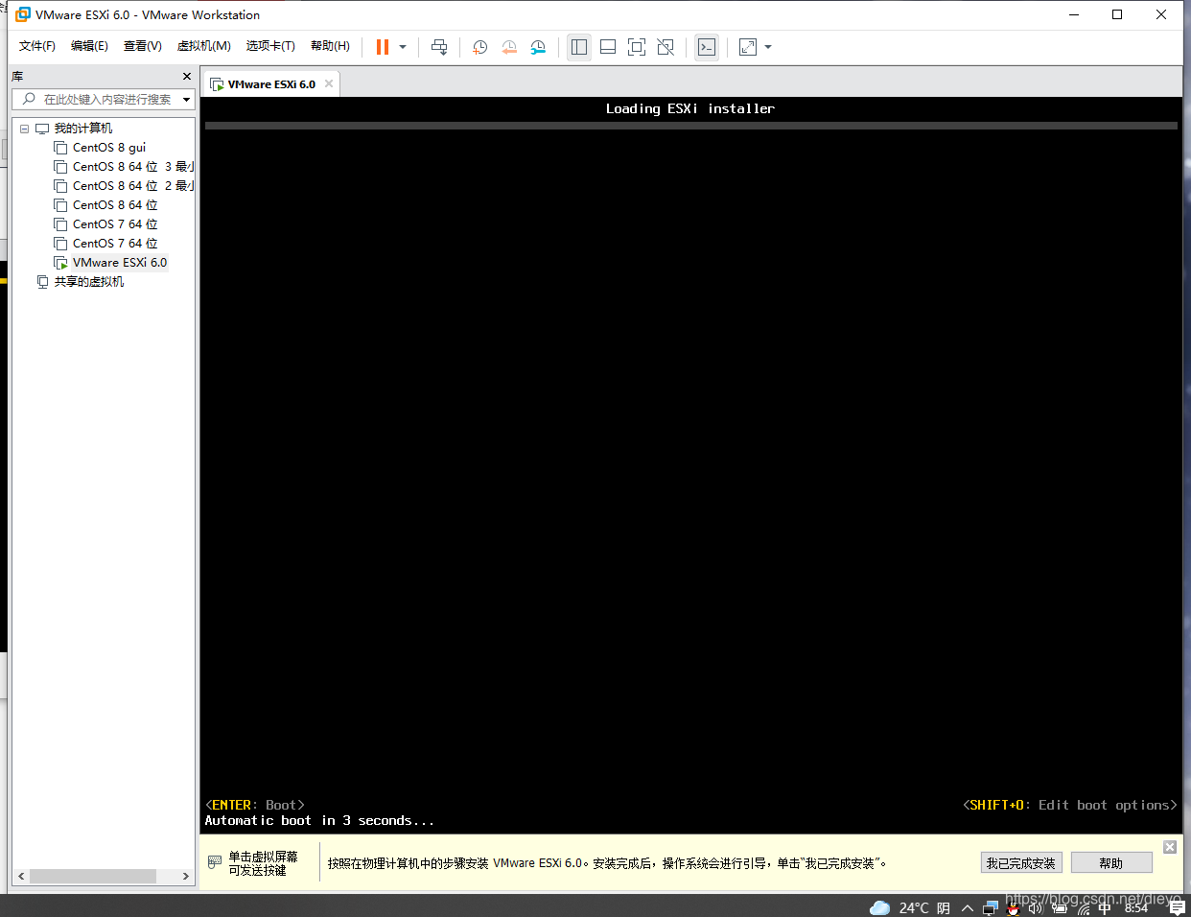Viewport: 1191px width, 917px height.
Task: Select 共享的虚拟机 in the library
Action: coord(88,282)
